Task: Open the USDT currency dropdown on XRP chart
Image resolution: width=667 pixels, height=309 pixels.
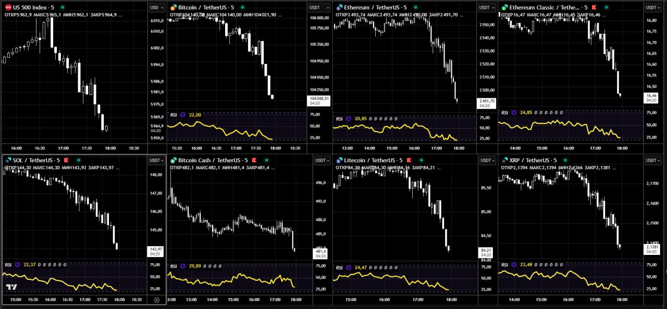Action: (x=654, y=160)
